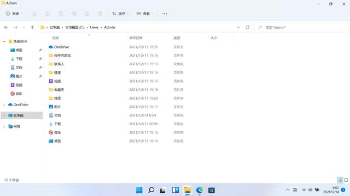The width and height of the screenshot is (350, 196).
Task: Refresh the current folder view
Action: tap(247, 27)
